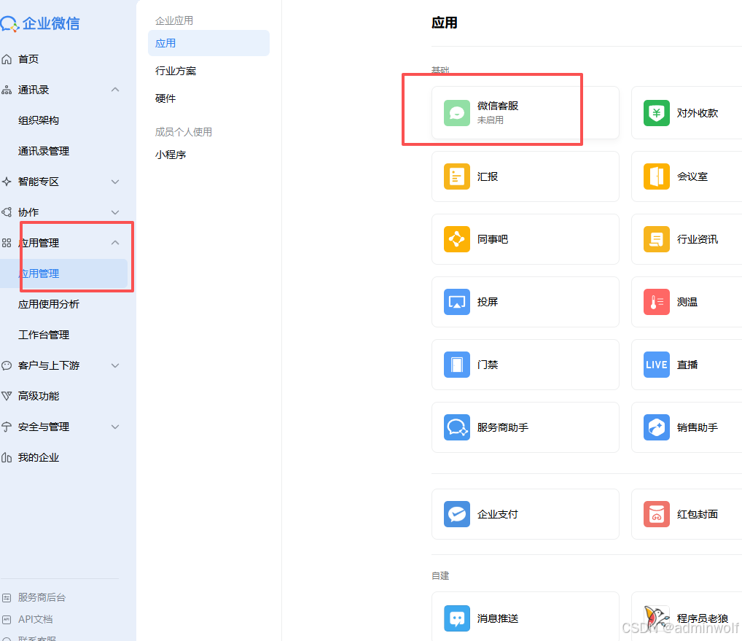
Task: Expand the 智能专区 section chevron
Action: (115, 182)
